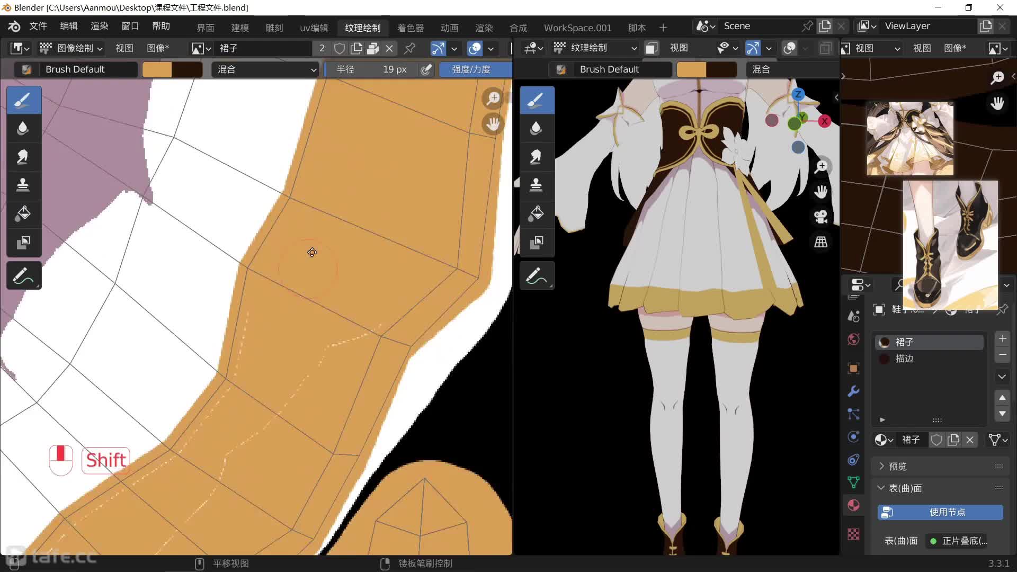The height and width of the screenshot is (572, 1017).
Task: Toggle fake user shield for image 裙子
Action: coord(340,48)
